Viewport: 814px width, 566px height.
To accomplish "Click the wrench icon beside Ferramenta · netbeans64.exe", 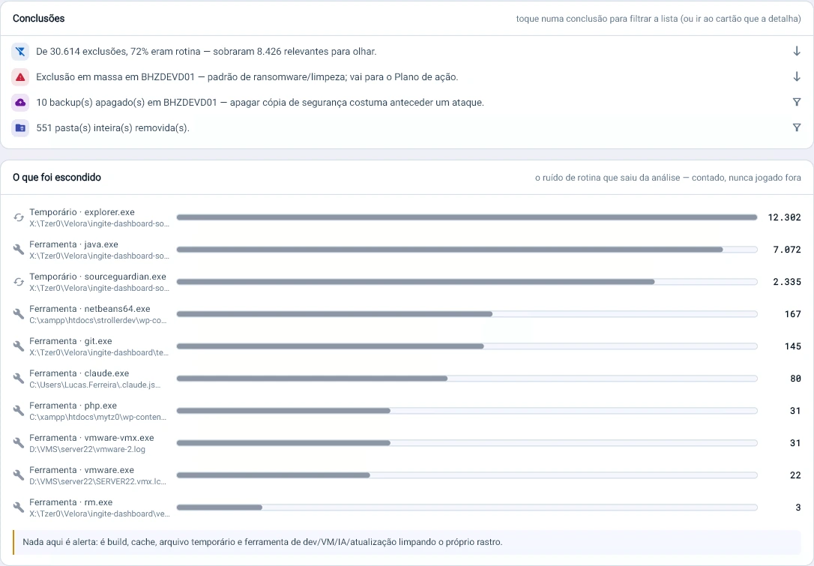I will [x=19, y=314].
